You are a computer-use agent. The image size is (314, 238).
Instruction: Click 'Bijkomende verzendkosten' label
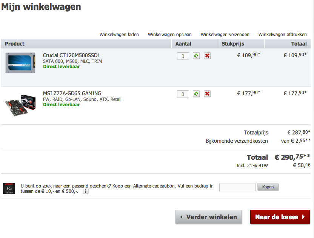point(237,141)
